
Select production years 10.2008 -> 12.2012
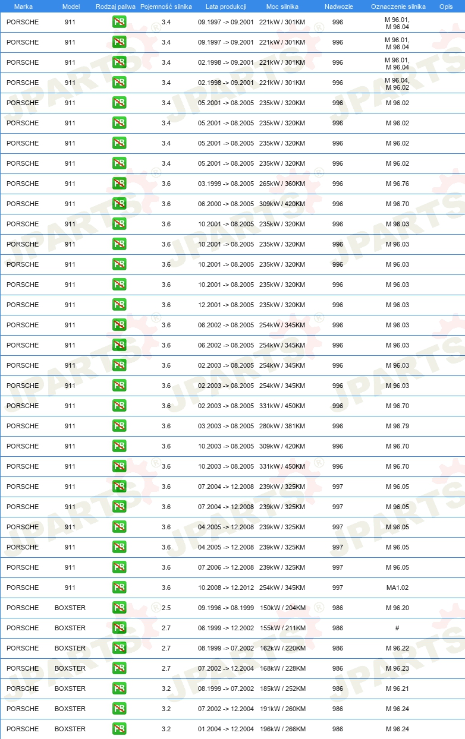(226, 588)
